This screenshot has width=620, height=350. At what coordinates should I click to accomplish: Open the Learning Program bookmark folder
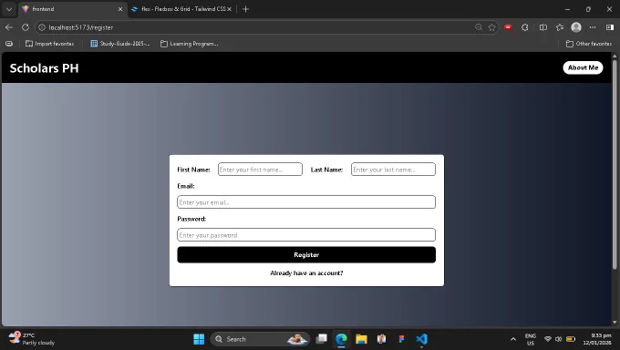(189, 44)
